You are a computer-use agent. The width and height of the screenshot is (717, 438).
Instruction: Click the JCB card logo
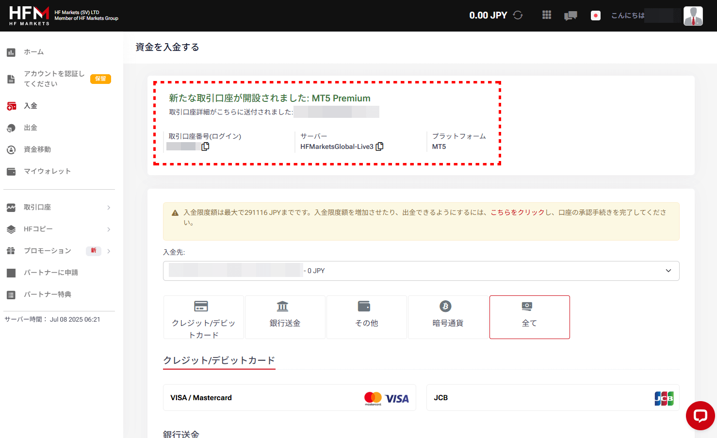coord(664,398)
